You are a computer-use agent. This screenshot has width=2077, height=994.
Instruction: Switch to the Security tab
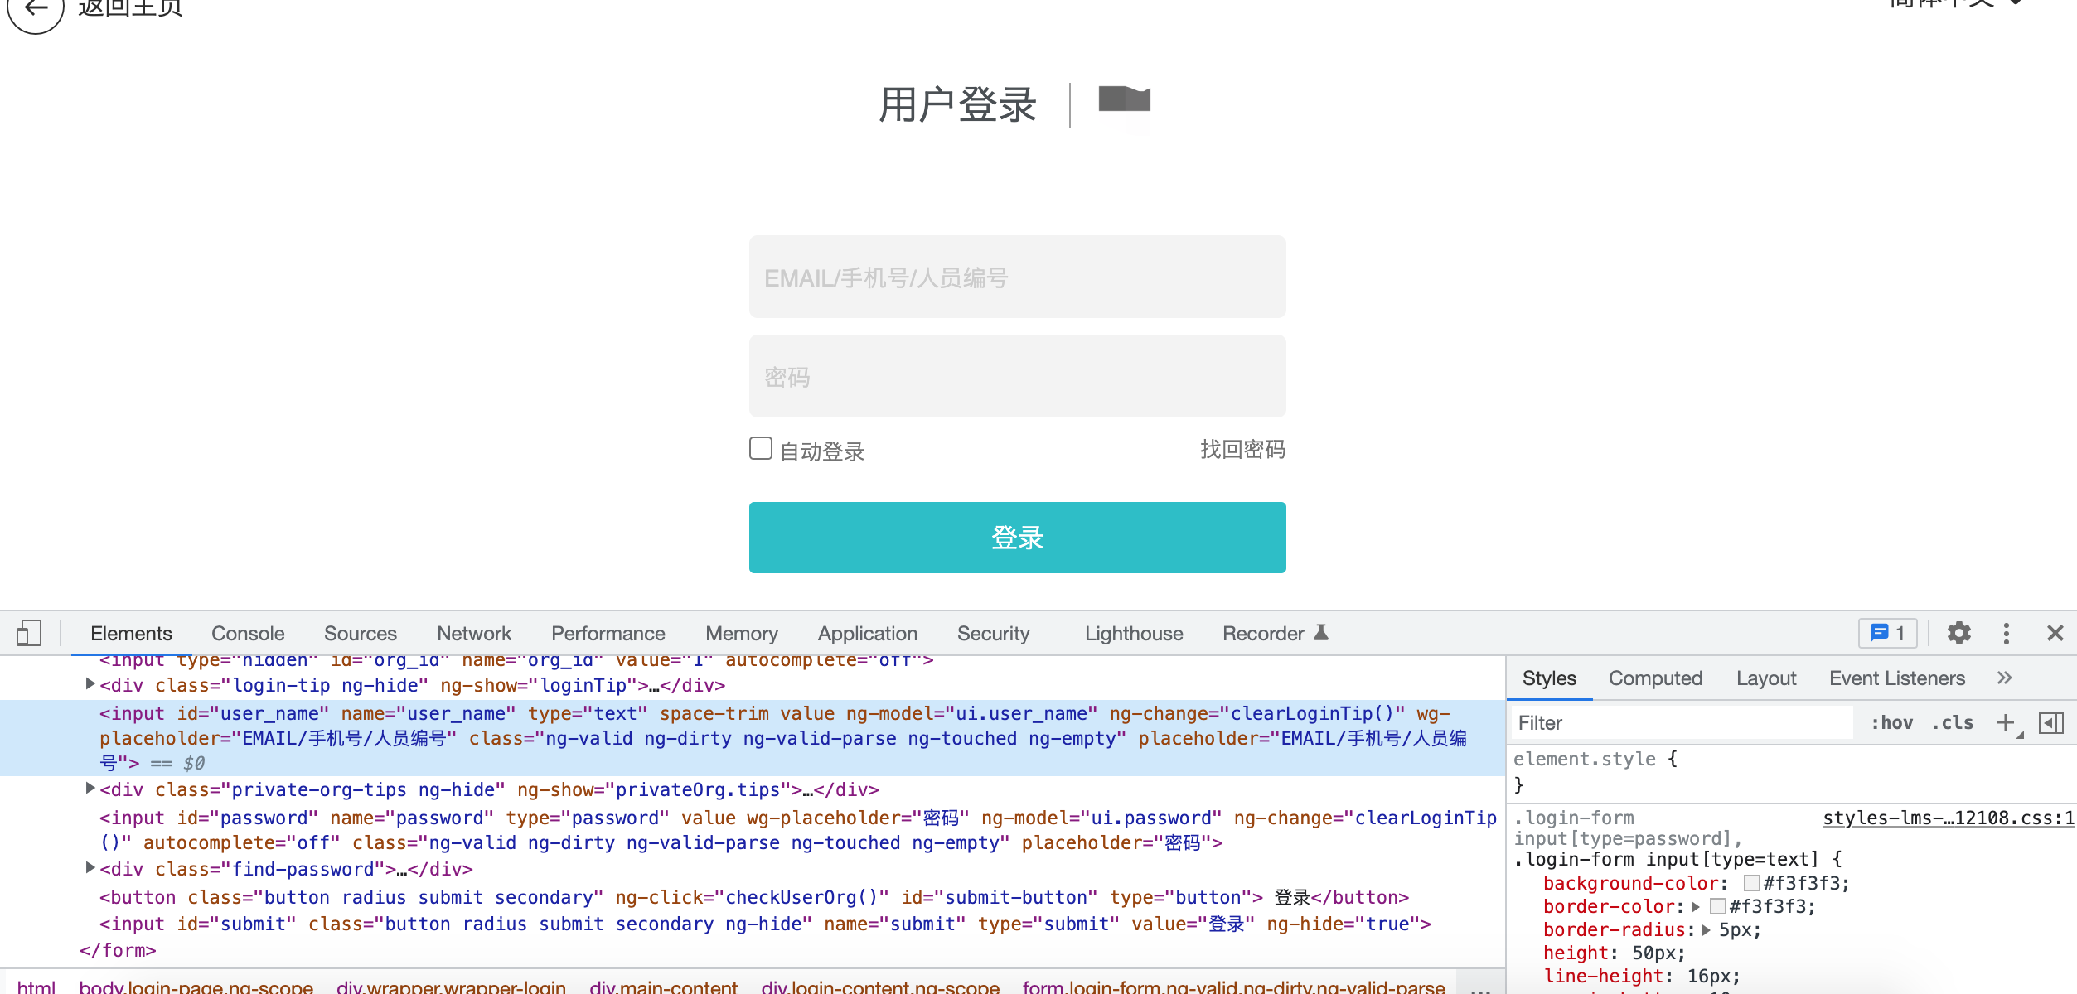pos(993,634)
